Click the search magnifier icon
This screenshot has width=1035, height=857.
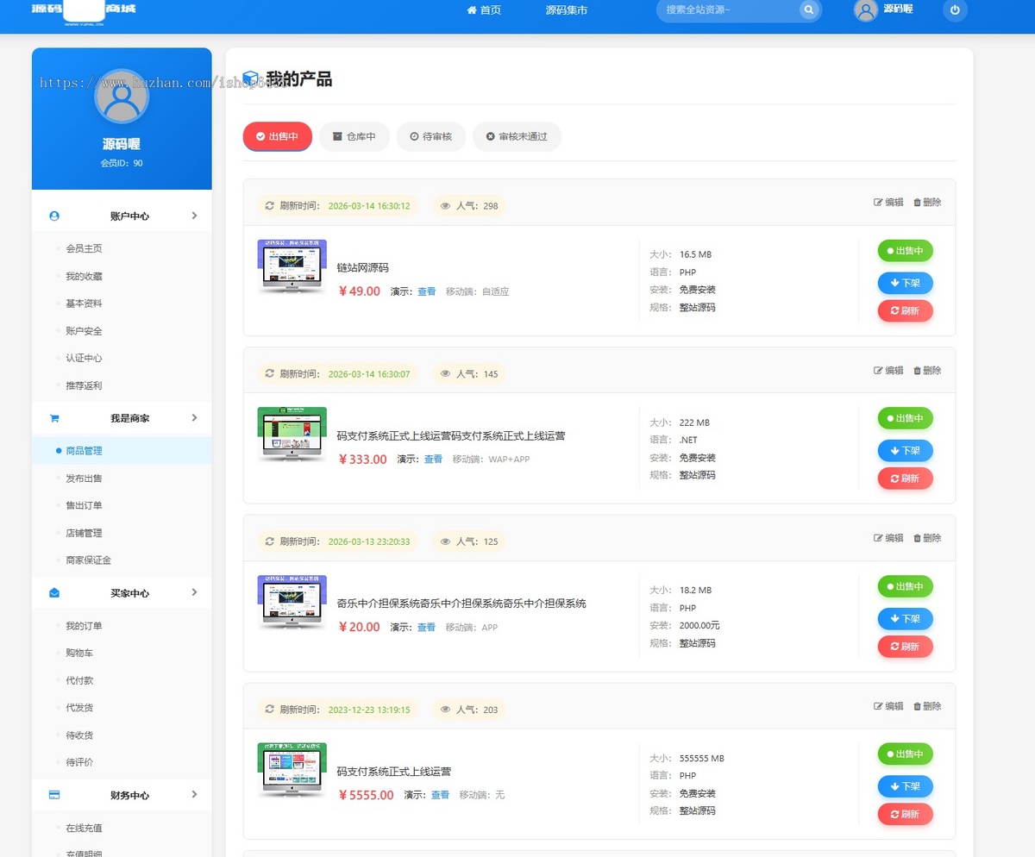pyautogui.click(x=808, y=10)
